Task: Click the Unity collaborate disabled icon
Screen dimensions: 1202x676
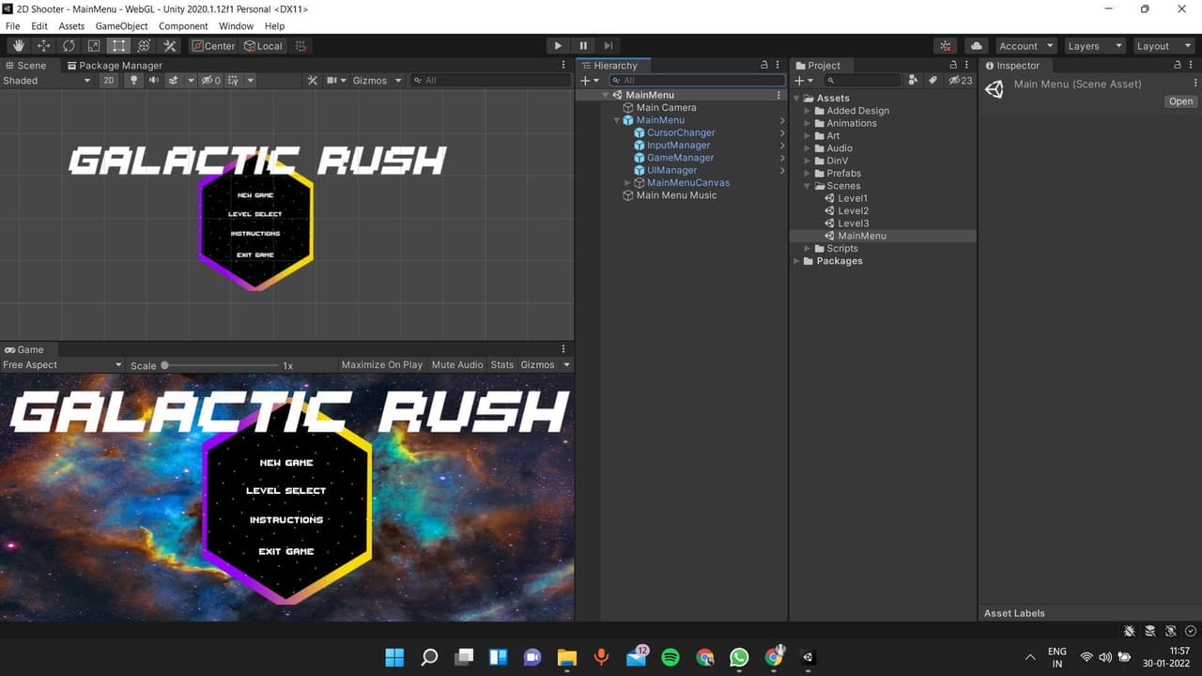Action: click(946, 46)
